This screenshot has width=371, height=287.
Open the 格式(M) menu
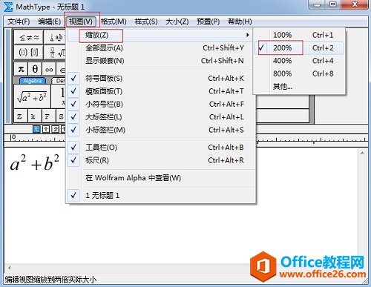pyautogui.click(x=114, y=22)
